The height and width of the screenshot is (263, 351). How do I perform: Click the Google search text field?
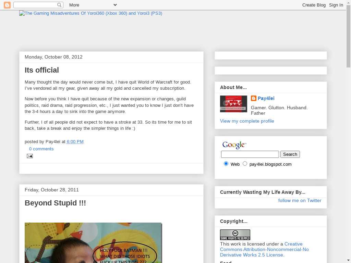click(x=250, y=154)
